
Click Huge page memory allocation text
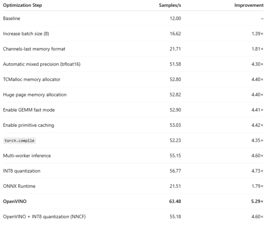pyautogui.click(x=35, y=95)
